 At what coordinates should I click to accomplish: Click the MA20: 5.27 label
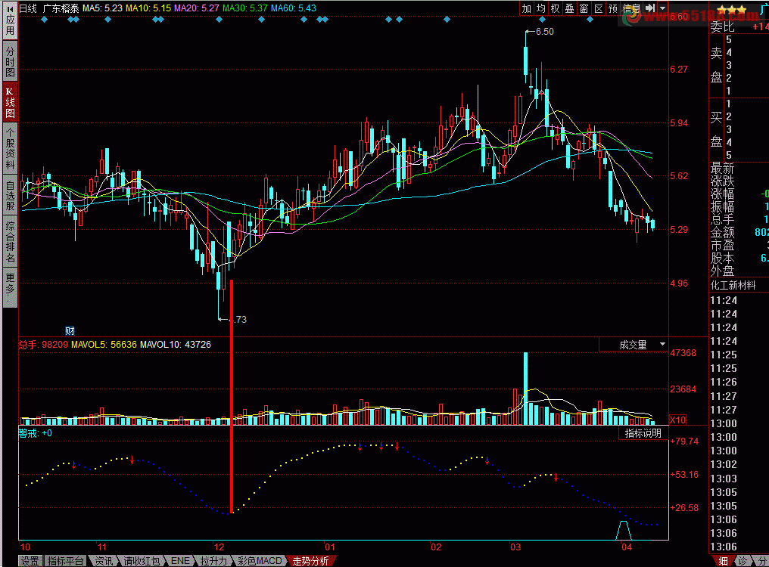click(197, 8)
